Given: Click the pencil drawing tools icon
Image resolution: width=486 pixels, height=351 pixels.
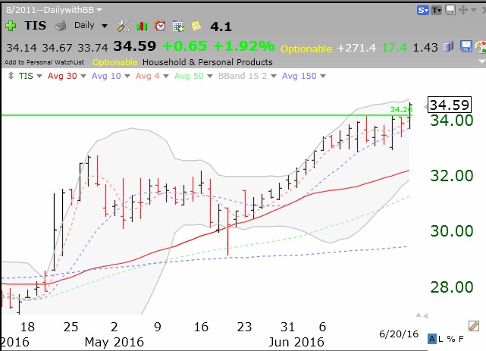Looking at the screenshot, I should point(474,326).
